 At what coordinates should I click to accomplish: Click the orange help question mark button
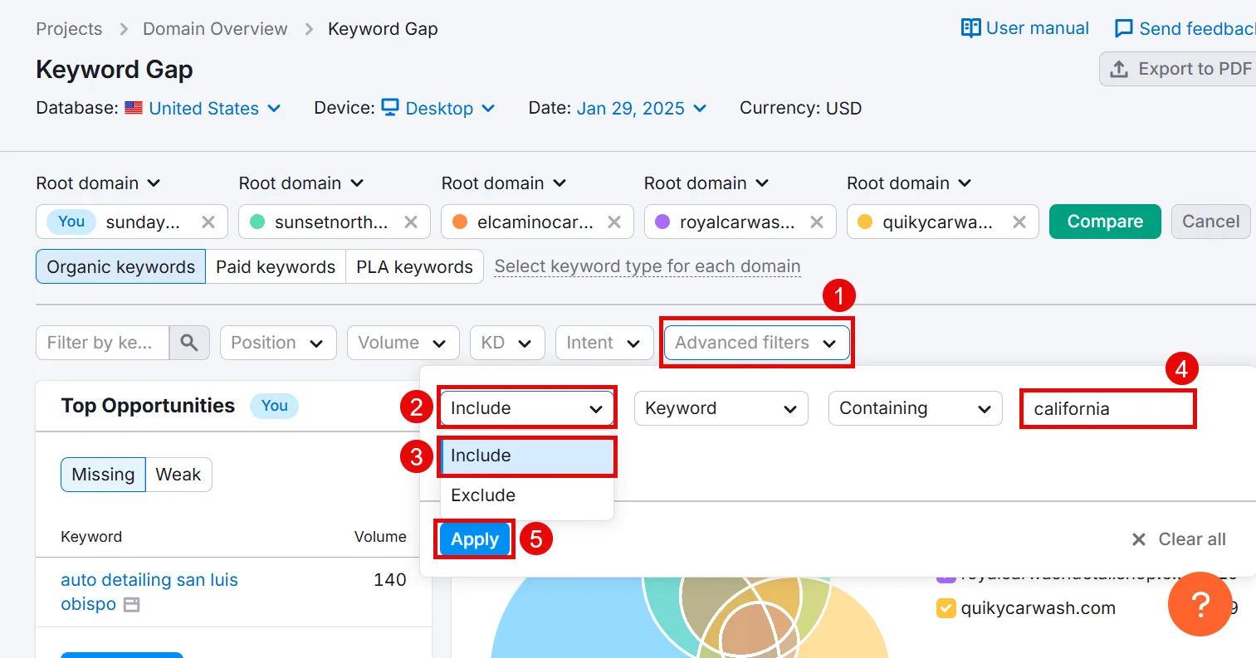click(x=1200, y=604)
